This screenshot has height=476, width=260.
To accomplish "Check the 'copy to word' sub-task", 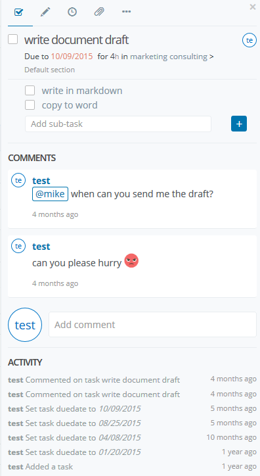I will pos(30,105).
